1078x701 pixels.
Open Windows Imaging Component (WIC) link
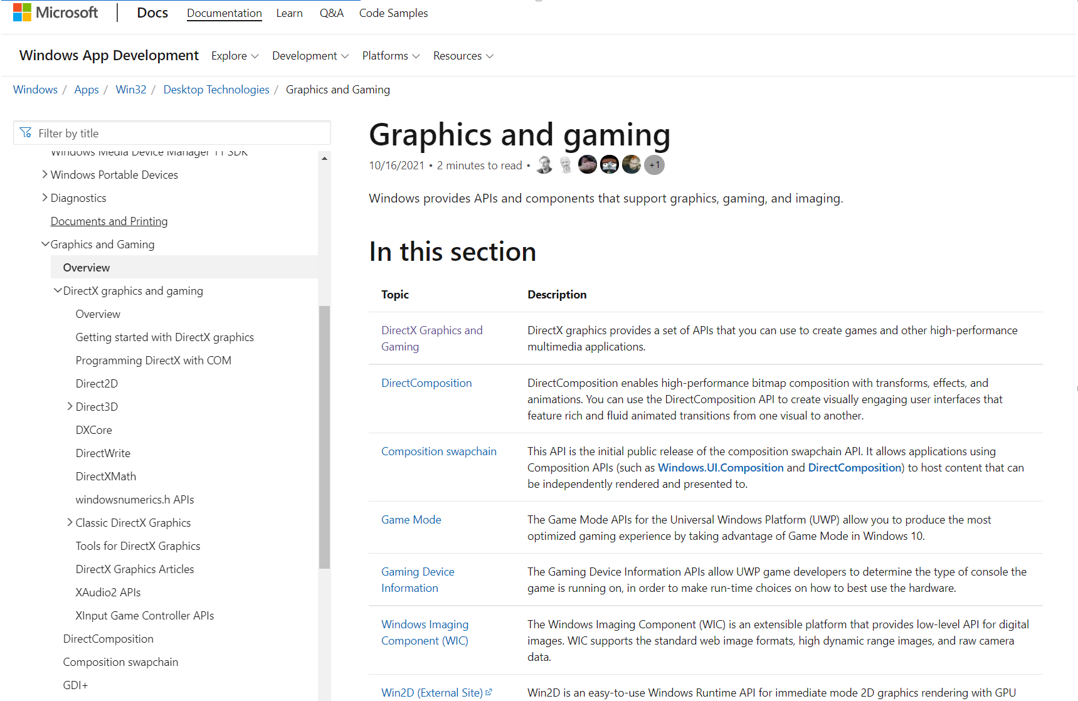425,632
